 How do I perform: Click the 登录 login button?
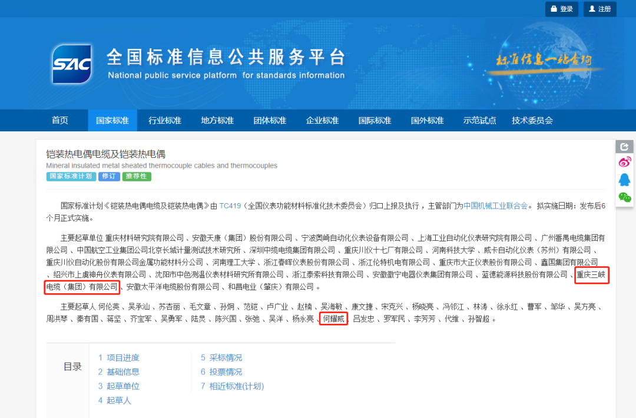click(562, 9)
